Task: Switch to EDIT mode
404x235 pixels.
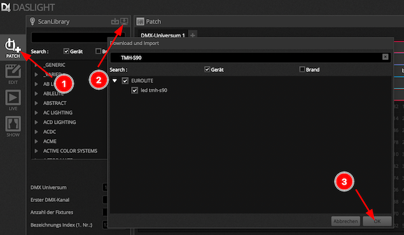Action: point(13,75)
